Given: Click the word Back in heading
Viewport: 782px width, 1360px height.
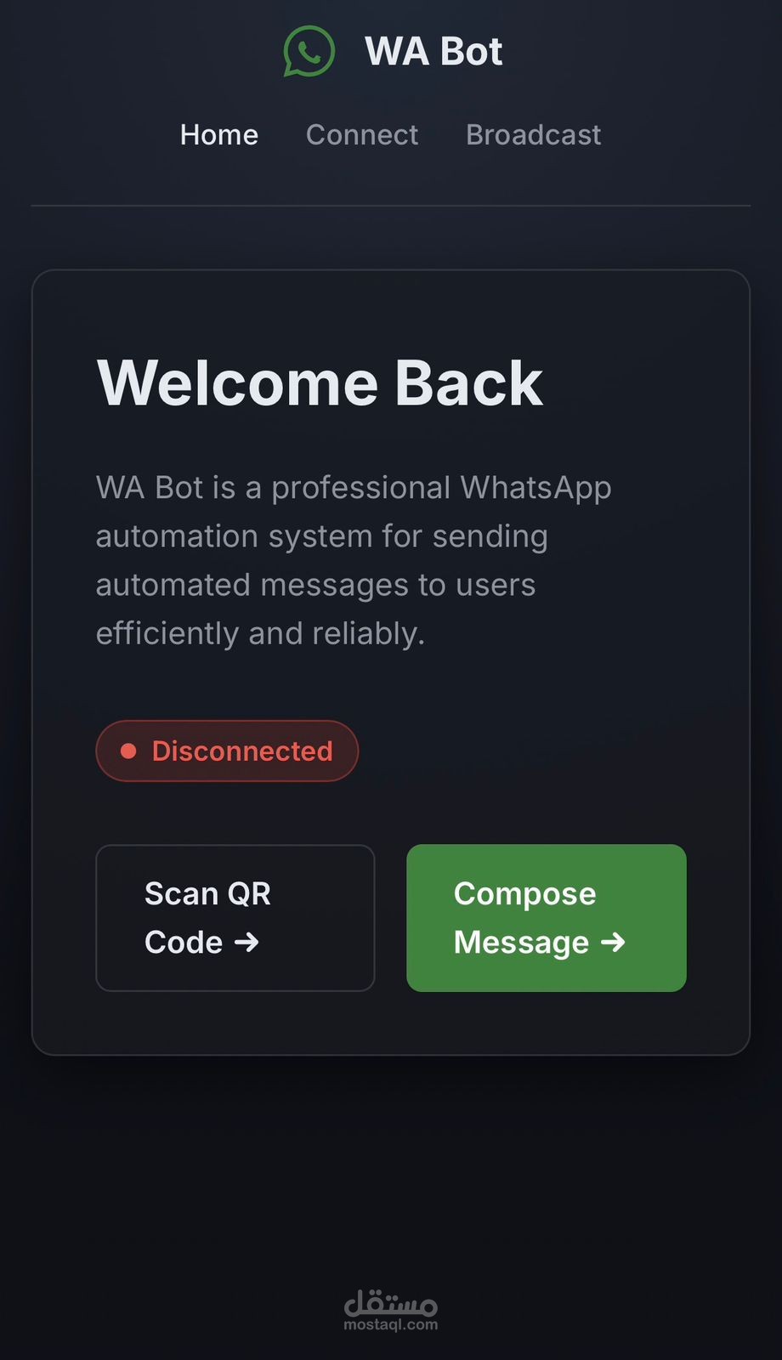Looking at the screenshot, I should (x=468, y=383).
